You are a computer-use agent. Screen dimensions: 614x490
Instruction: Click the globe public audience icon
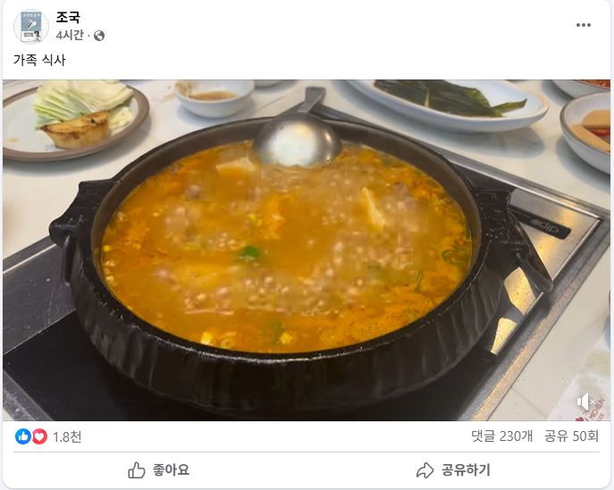[99, 36]
